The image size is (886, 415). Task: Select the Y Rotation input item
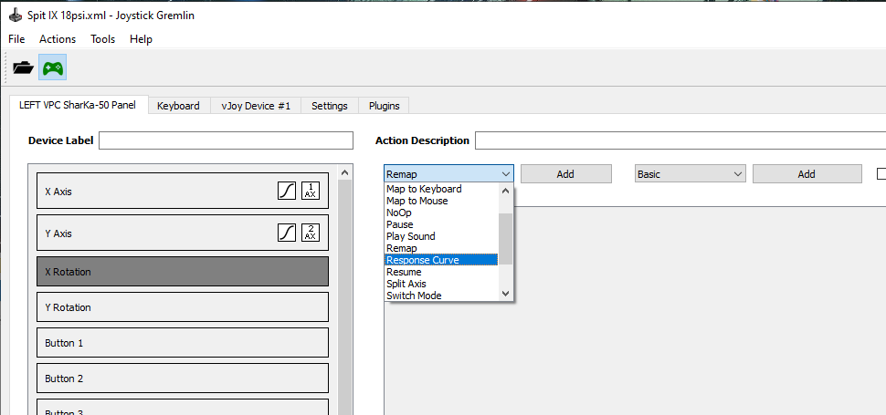tap(183, 307)
